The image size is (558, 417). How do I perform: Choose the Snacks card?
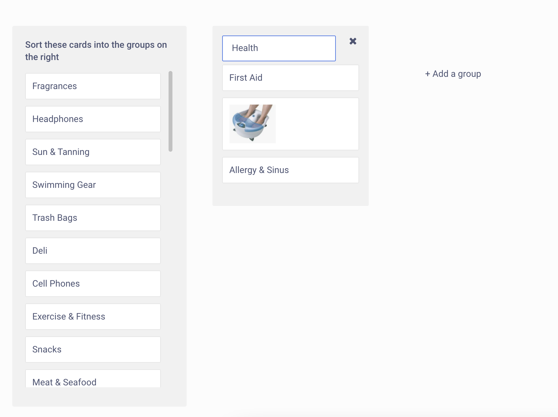93,350
